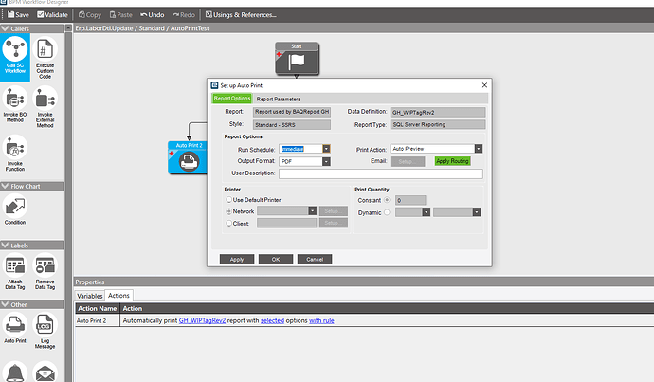Click the User Description input field
The width and height of the screenshot is (654, 382).
click(x=381, y=173)
